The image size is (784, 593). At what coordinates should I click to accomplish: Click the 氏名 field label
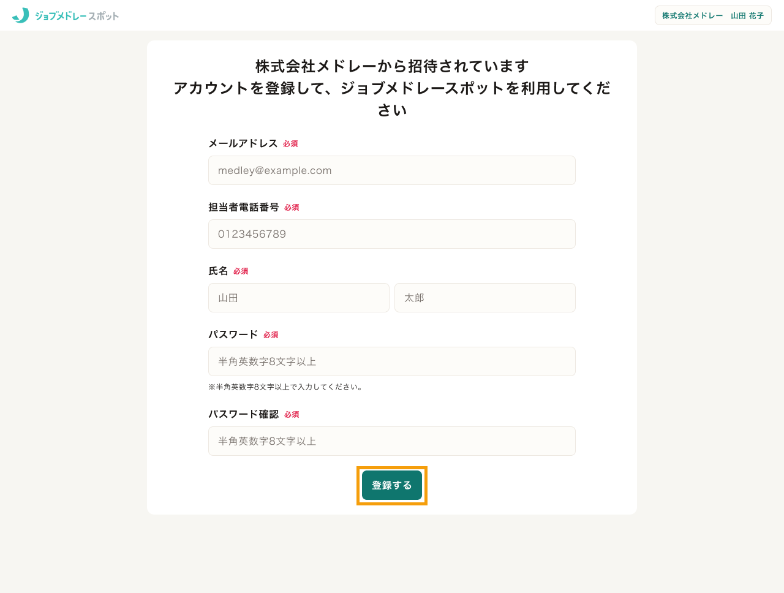pyautogui.click(x=218, y=271)
